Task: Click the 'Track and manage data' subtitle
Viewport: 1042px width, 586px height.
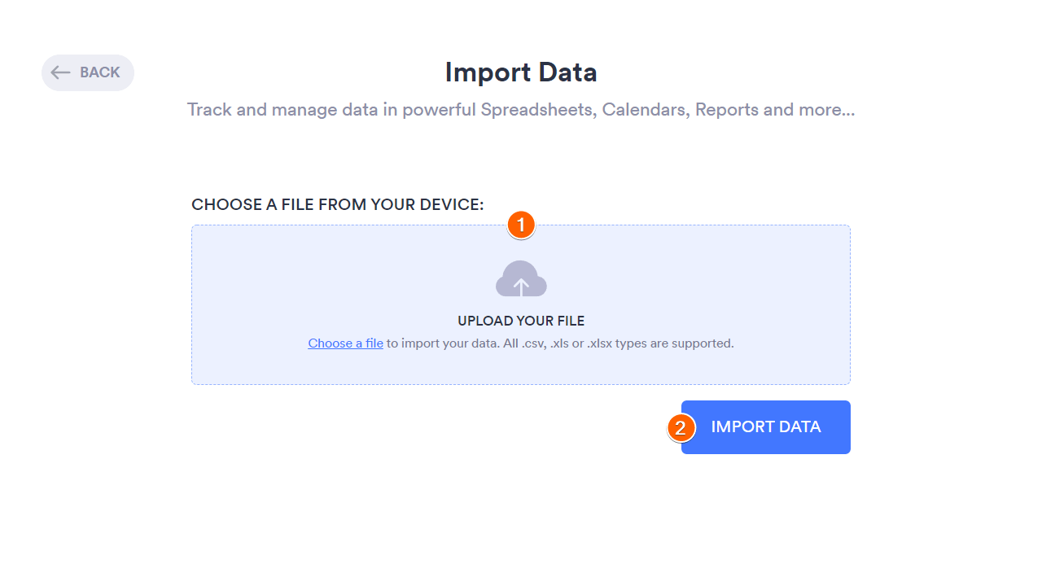Action: (x=521, y=109)
